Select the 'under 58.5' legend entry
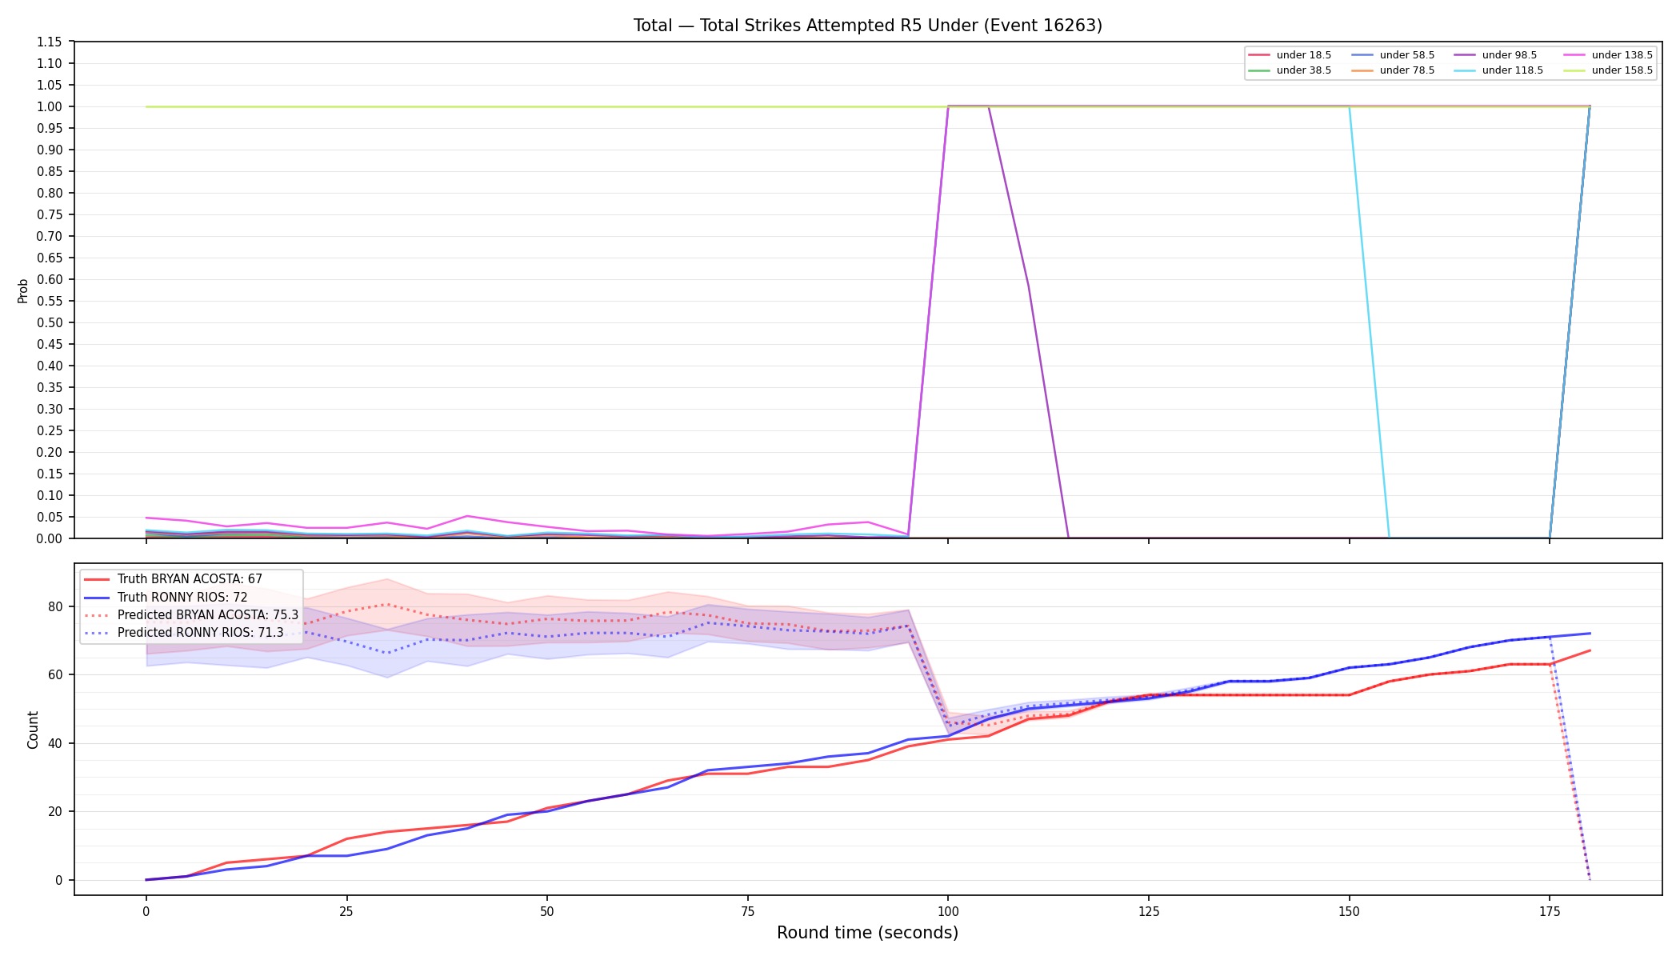1680x960 pixels. (1393, 55)
